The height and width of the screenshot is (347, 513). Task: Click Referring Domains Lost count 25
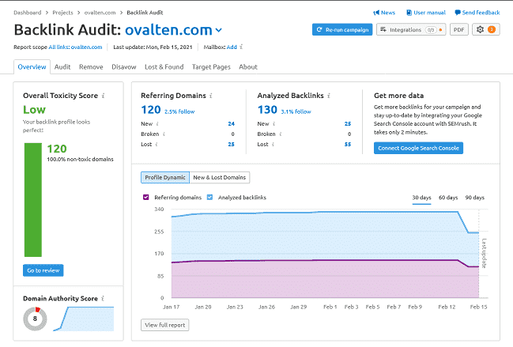(x=232, y=144)
